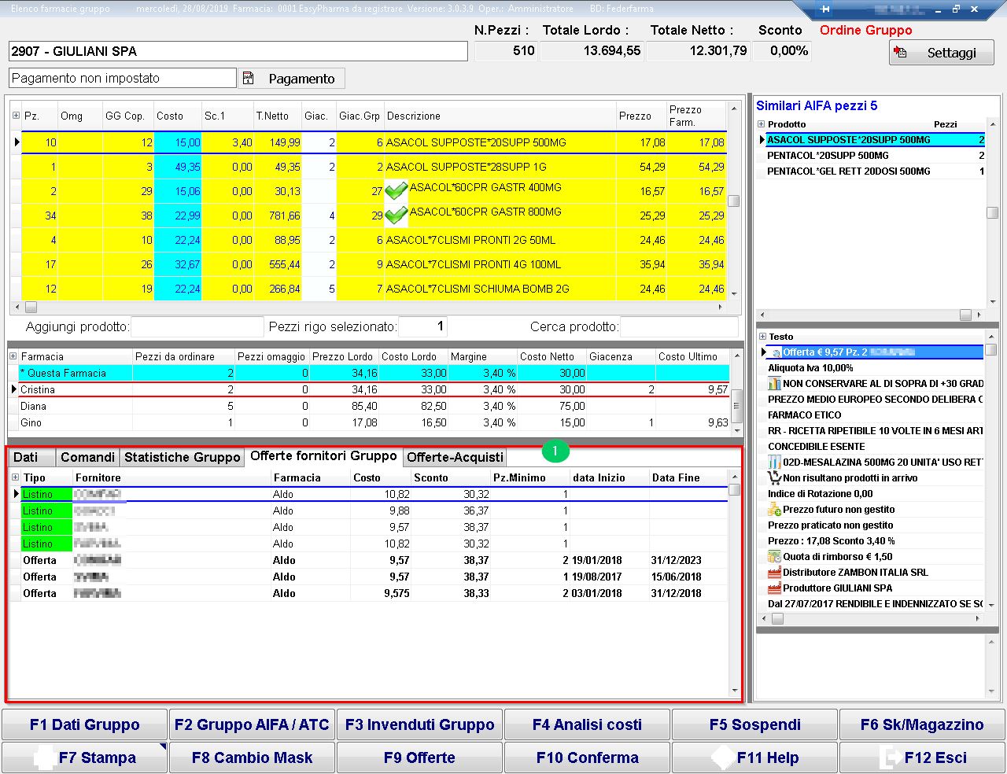The width and height of the screenshot is (1007, 774).
Task: Expand the product grid via plus next to Pz.
Action: (16, 116)
